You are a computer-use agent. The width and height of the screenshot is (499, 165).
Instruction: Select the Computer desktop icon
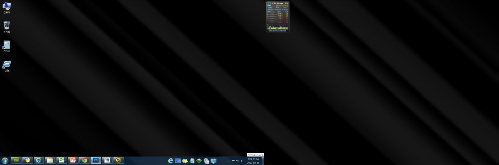click(7, 6)
